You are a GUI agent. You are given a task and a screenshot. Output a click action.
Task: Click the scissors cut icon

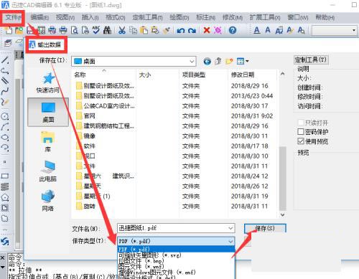122,30
